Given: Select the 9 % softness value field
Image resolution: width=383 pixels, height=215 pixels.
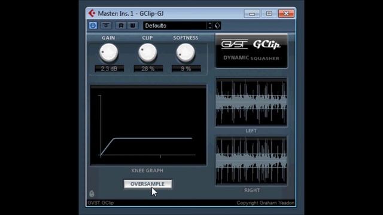Looking at the screenshot, I should pos(186,69).
